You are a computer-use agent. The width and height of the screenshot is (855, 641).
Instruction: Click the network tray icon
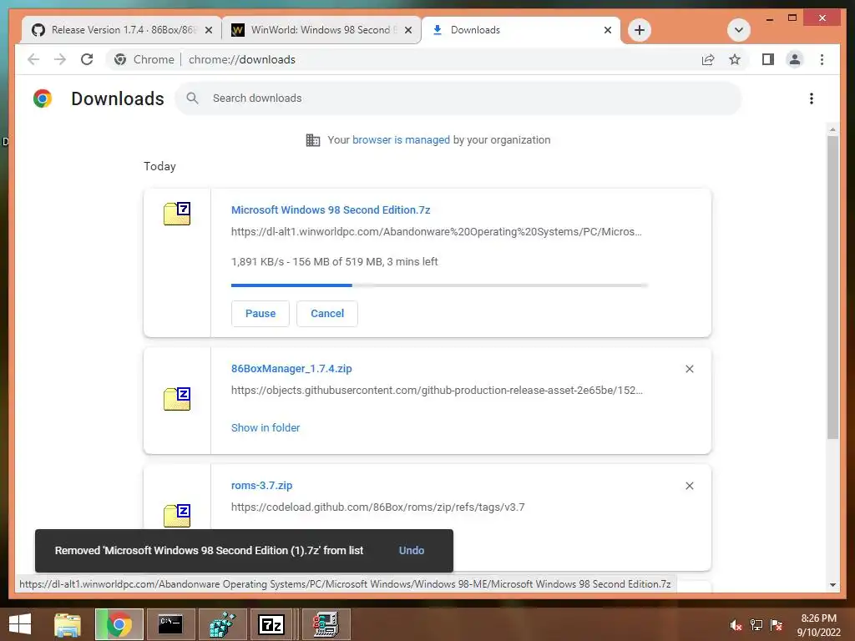(x=756, y=625)
